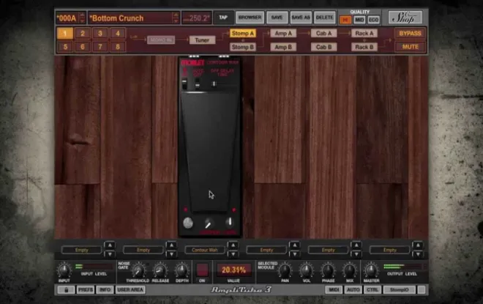Click the 20.31% VALUE display

tap(233, 270)
